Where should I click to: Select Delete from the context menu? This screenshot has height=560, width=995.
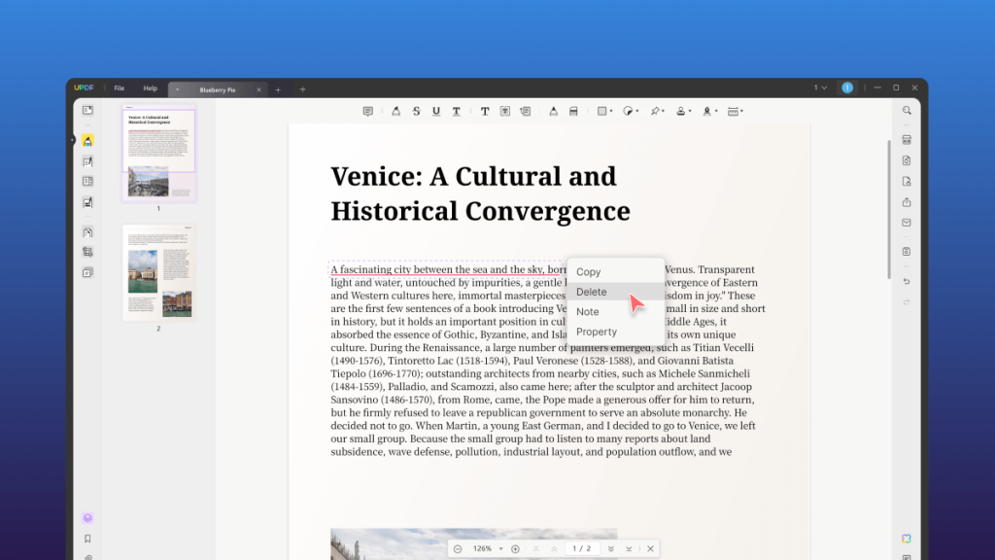[x=591, y=292]
